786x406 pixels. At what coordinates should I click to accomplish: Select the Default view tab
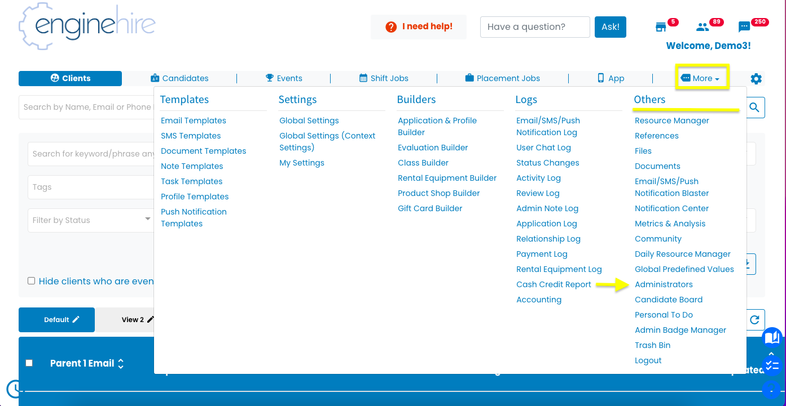point(56,320)
